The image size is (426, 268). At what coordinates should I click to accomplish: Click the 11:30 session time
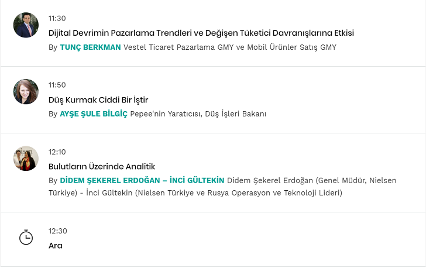(57, 18)
